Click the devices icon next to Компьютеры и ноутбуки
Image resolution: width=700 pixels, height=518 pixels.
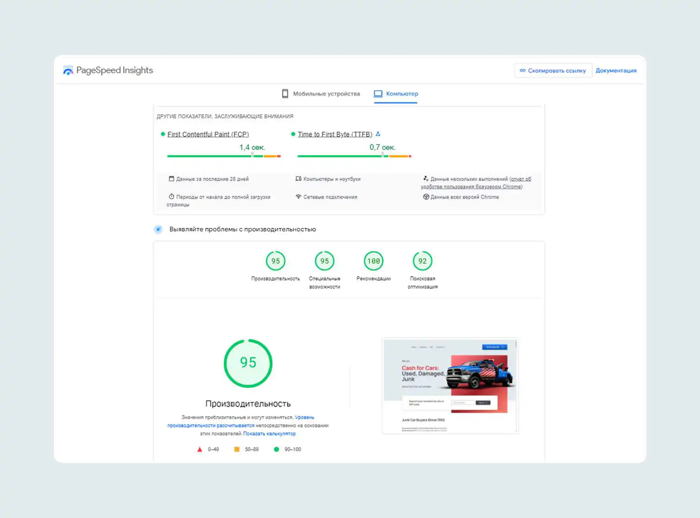click(x=298, y=179)
